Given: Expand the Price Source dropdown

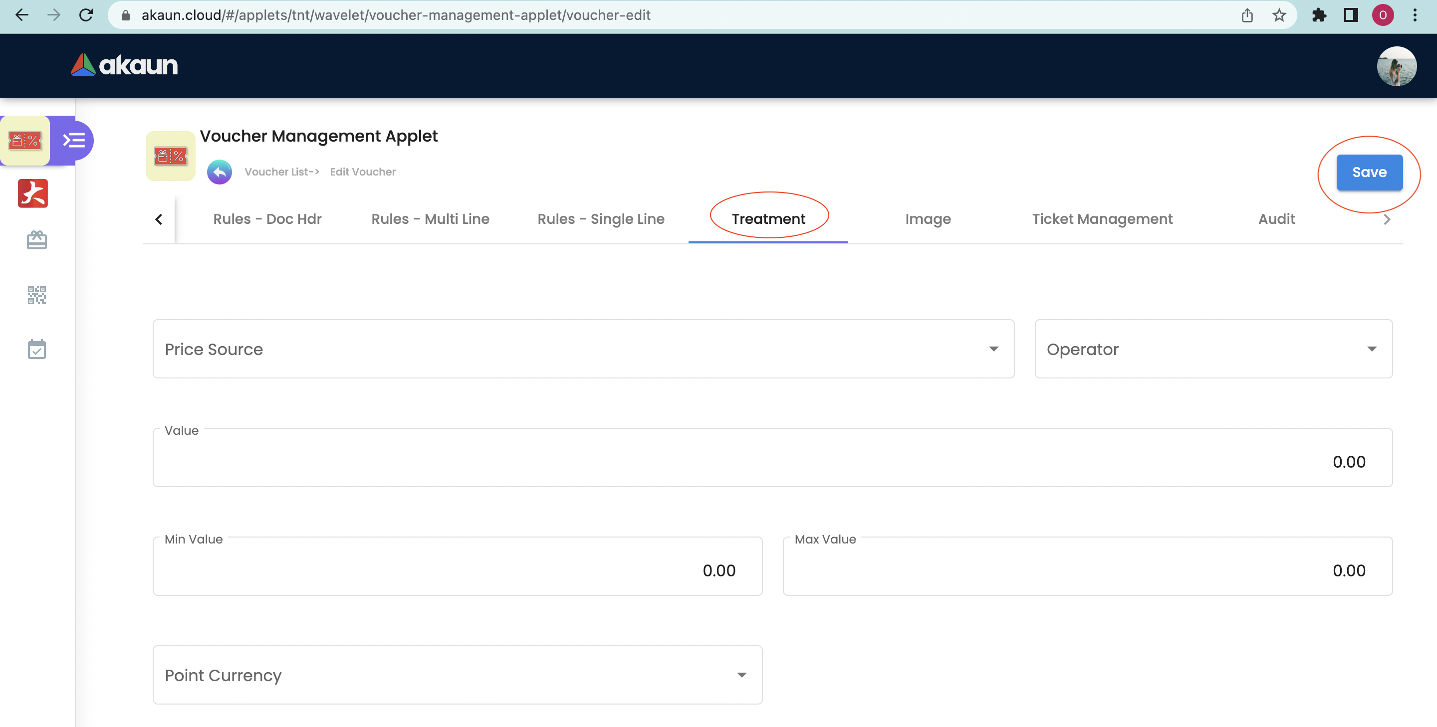Looking at the screenshot, I should 583,349.
